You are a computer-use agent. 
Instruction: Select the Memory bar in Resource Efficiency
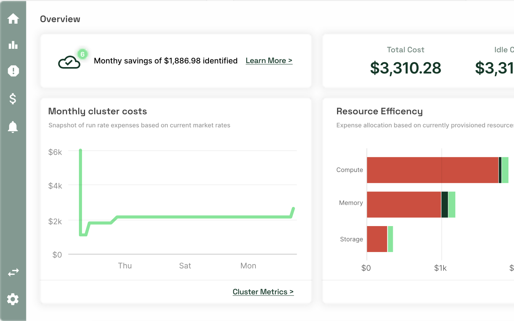pos(404,203)
